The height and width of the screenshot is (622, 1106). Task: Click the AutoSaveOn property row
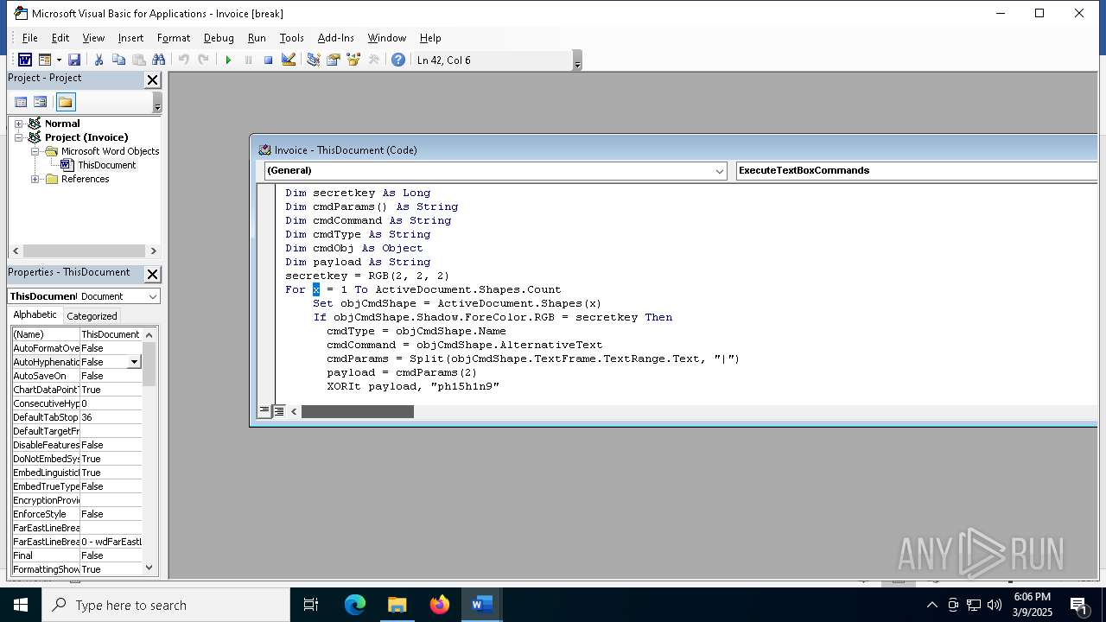[x=76, y=376]
